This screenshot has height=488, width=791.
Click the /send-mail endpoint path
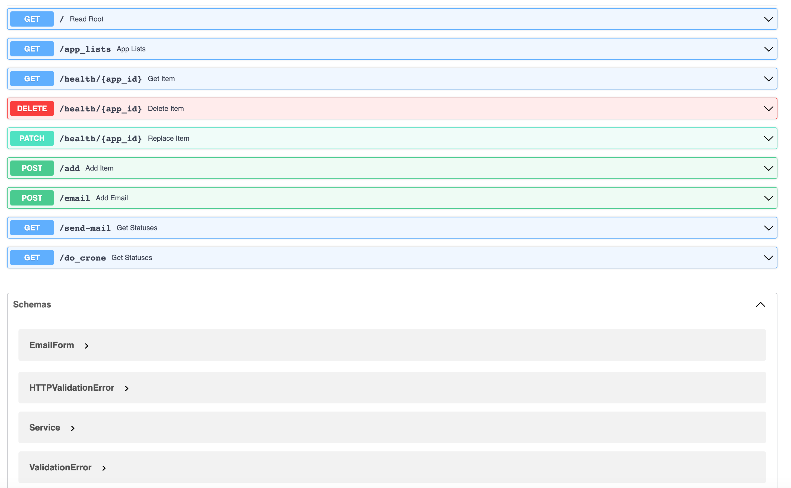pos(85,228)
